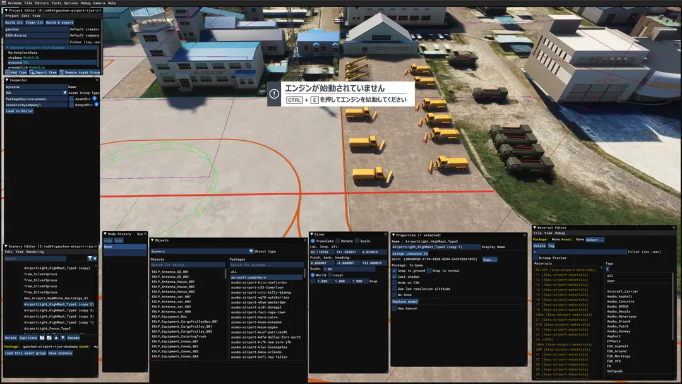Viewport: 682px width, 384px height.
Task: Close the Project Editor panel
Action: point(100,10)
